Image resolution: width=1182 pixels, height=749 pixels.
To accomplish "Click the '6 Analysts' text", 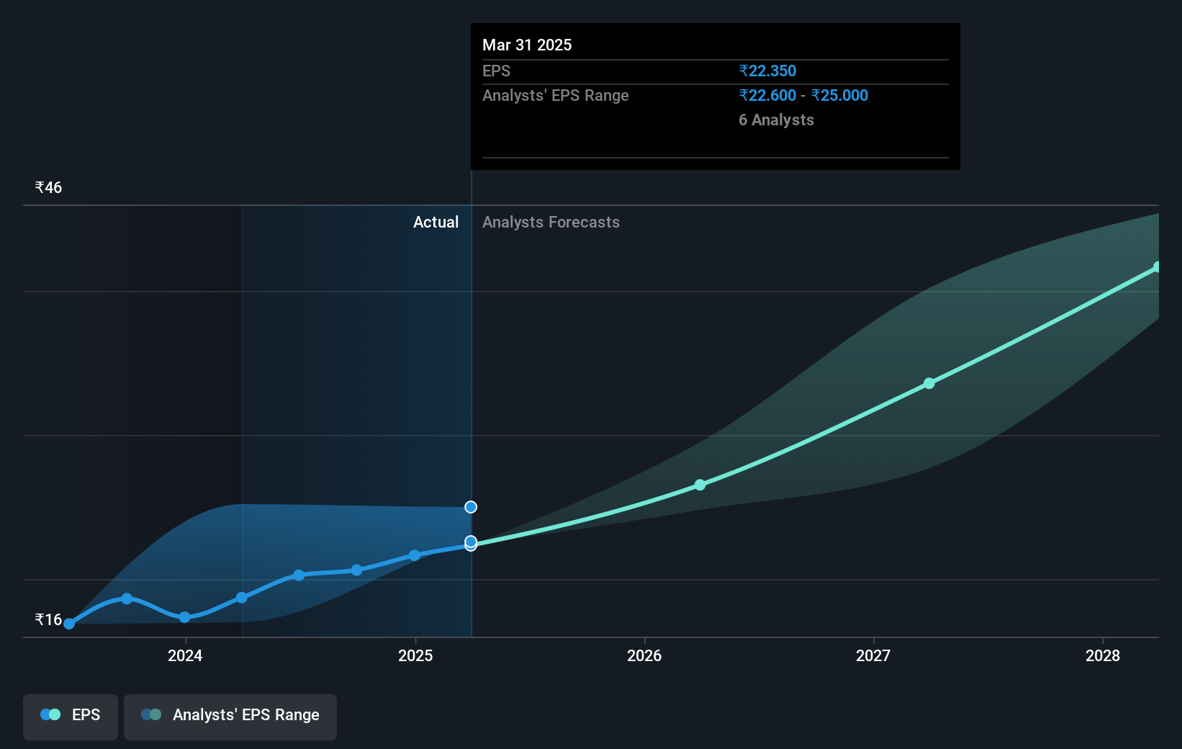I will 776,120.
